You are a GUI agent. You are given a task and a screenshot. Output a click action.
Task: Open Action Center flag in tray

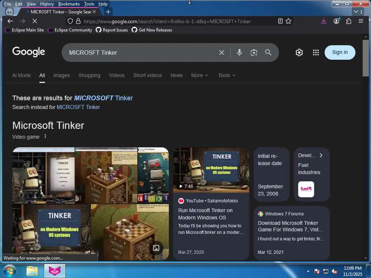coord(317,271)
